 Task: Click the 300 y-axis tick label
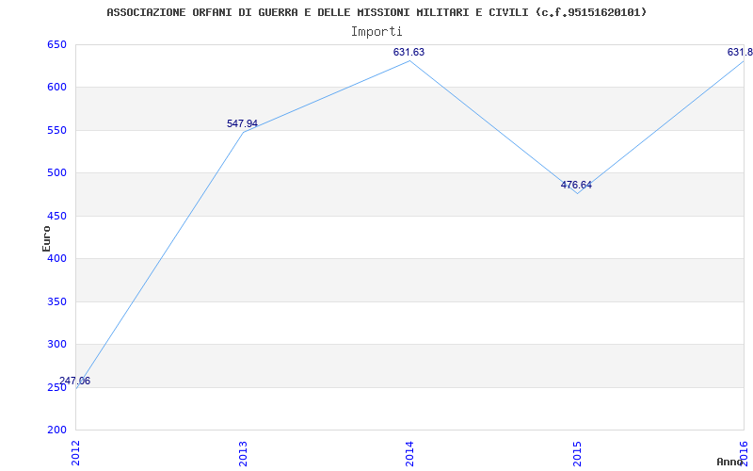[56, 345]
